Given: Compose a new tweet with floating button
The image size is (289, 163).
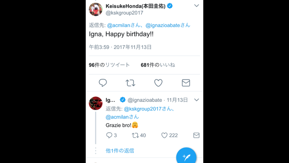Looking at the screenshot, I should coord(186,157).
